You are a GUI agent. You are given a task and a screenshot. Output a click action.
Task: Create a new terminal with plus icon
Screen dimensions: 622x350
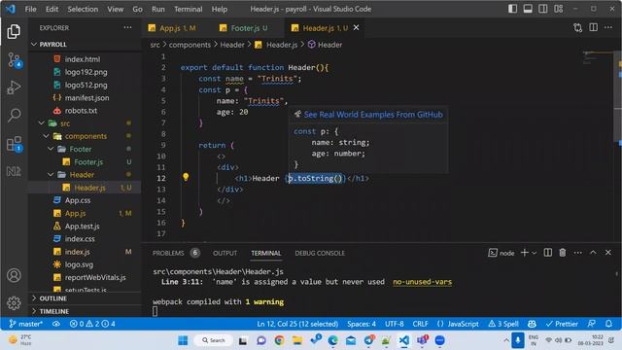524,253
